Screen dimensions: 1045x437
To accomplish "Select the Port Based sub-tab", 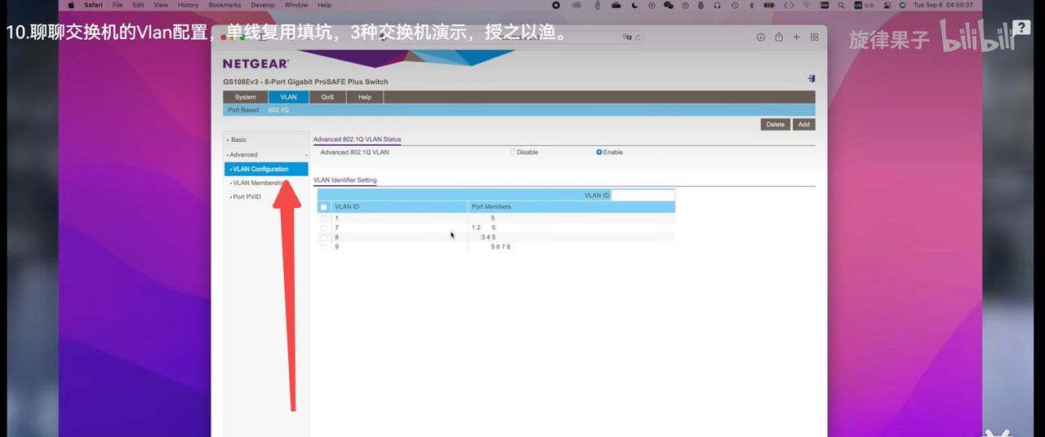I will pyautogui.click(x=243, y=110).
